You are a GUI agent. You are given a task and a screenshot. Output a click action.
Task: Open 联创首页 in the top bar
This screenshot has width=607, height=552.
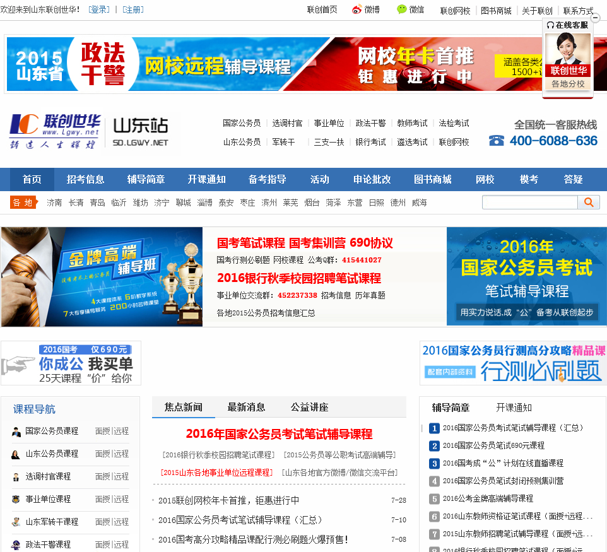tap(322, 9)
